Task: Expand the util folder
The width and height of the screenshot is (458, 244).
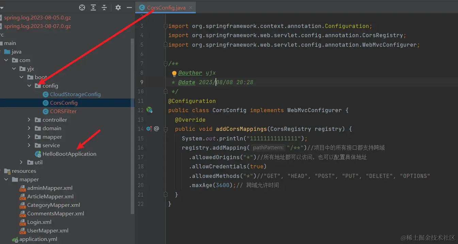Action: pyautogui.click(x=22, y=163)
